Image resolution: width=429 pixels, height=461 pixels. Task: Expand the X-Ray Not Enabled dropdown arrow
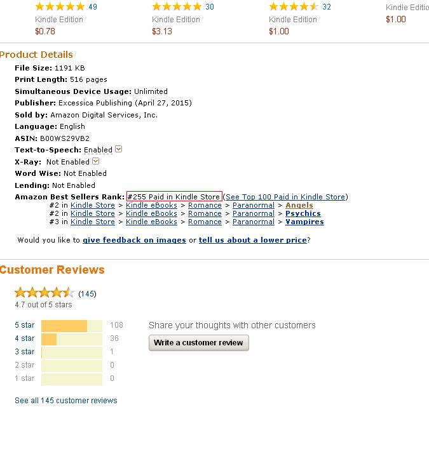[x=96, y=161]
